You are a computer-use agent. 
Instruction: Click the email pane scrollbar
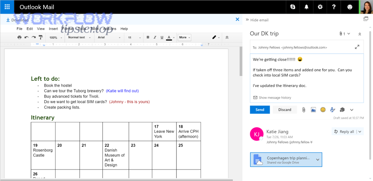pyautogui.click(x=370, y=95)
